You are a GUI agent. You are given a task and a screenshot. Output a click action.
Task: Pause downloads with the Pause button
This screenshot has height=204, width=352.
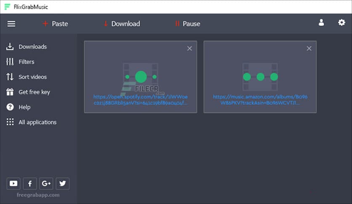(188, 24)
